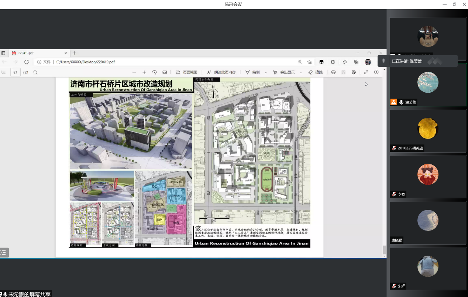
Task: Expand the 突出显示 highlight options arrow
Action: 300,73
